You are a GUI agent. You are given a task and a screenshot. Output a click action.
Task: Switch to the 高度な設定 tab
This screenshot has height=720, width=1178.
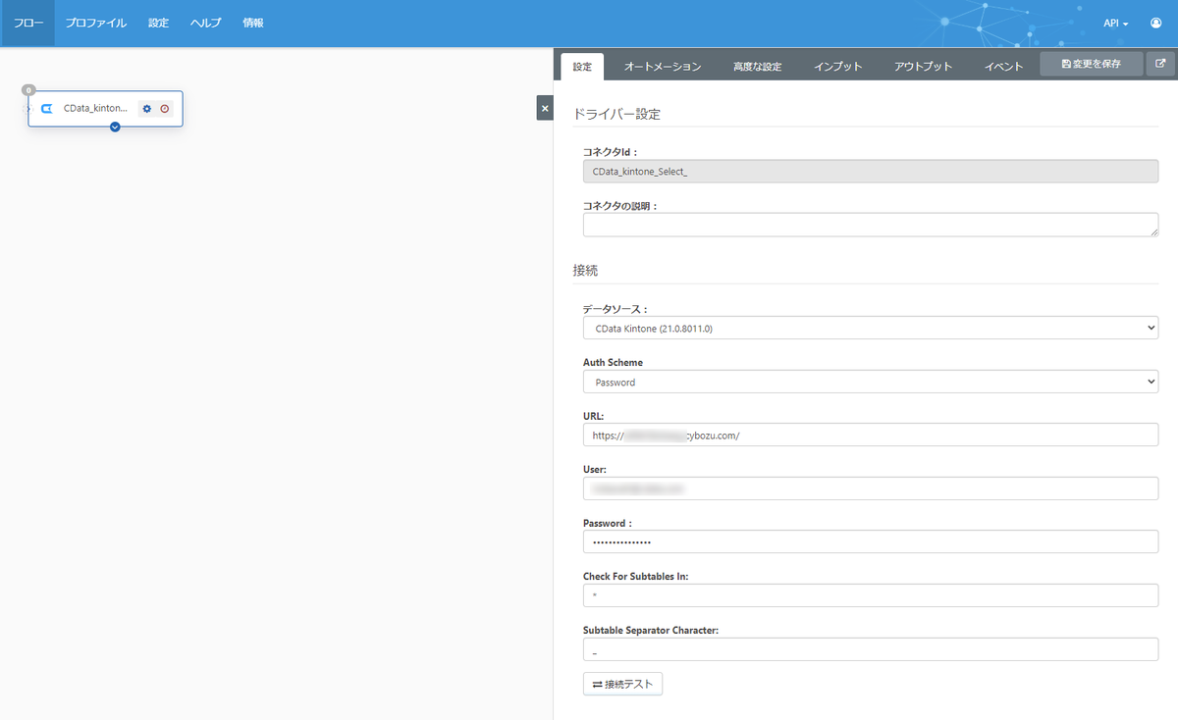(x=757, y=67)
